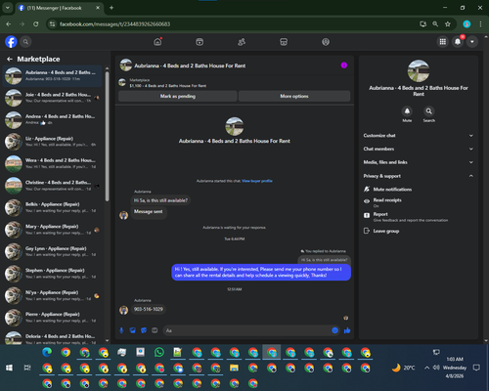This screenshot has width=489, height=391.
Task: Open WhatsApp from taskbar
Action: pyautogui.click(x=159, y=352)
